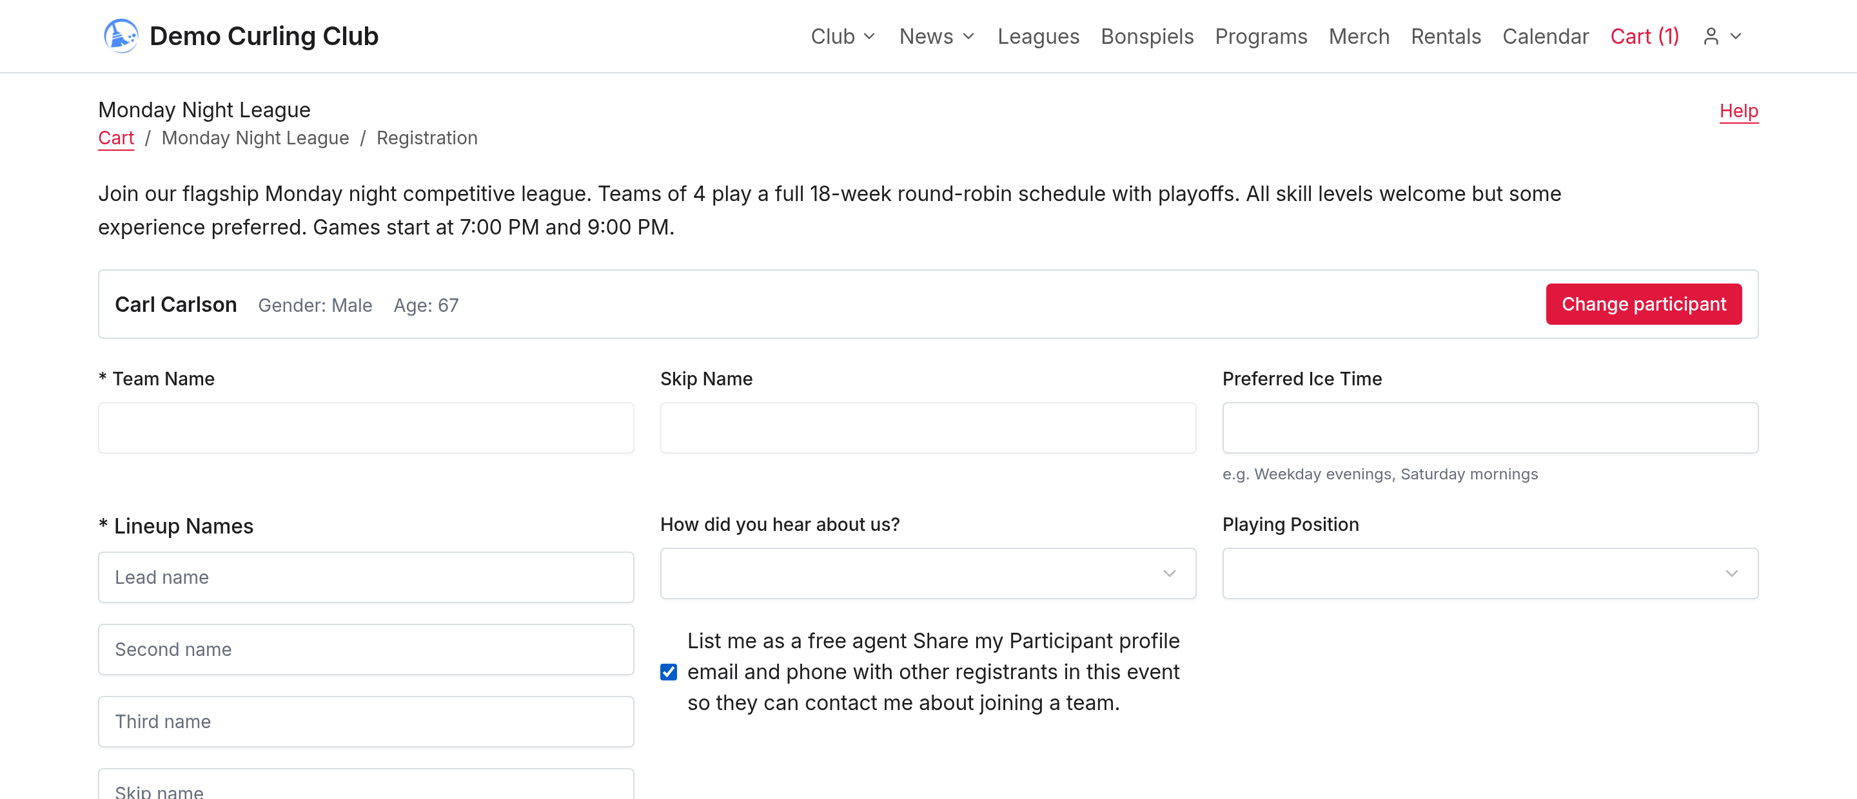
Task: Open the How did you hear dropdown
Action: [x=928, y=573]
